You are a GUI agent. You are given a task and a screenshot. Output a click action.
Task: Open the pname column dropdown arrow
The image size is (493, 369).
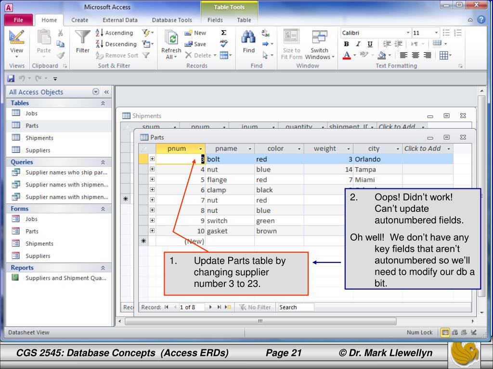250,149
